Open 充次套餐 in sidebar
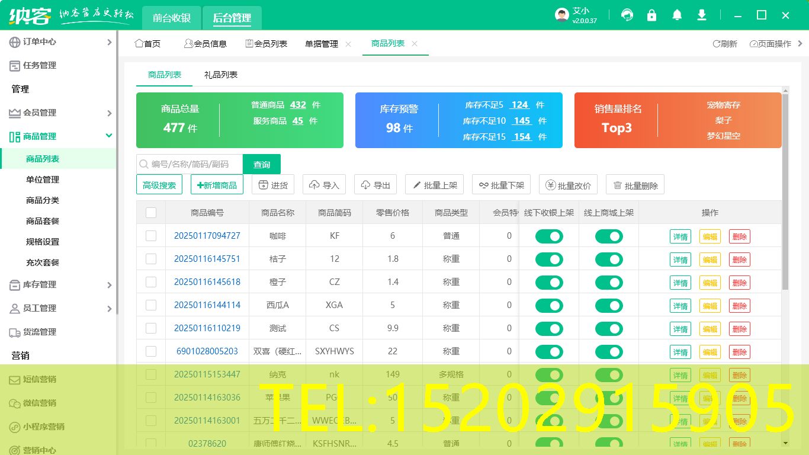Screen dimensions: 809x455 (x=43, y=262)
